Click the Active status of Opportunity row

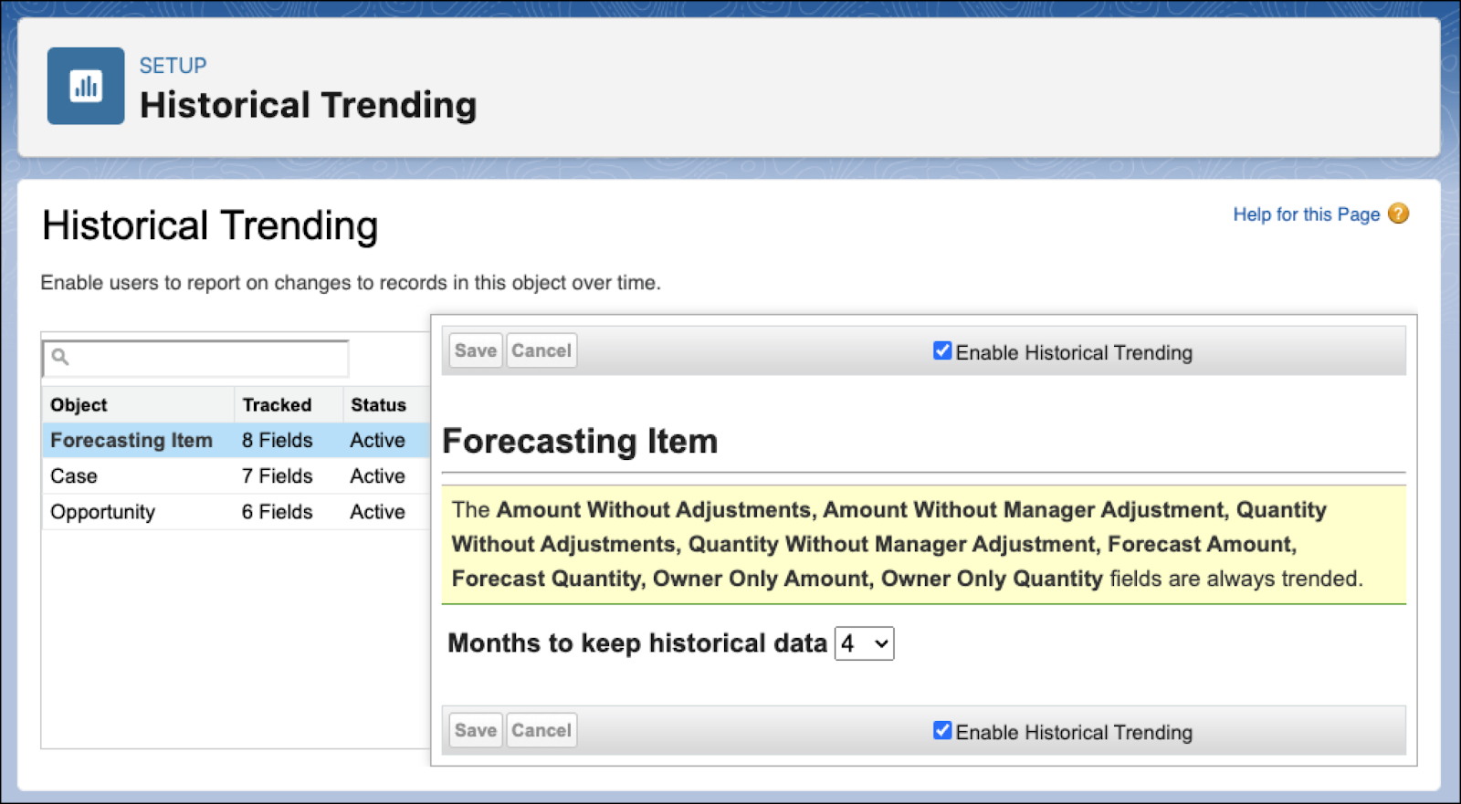pos(377,512)
